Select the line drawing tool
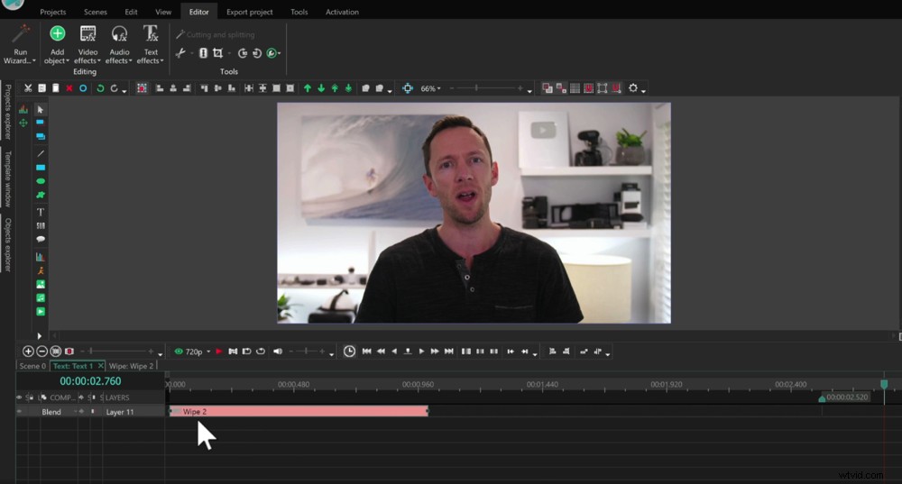902x484 pixels. point(41,153)
